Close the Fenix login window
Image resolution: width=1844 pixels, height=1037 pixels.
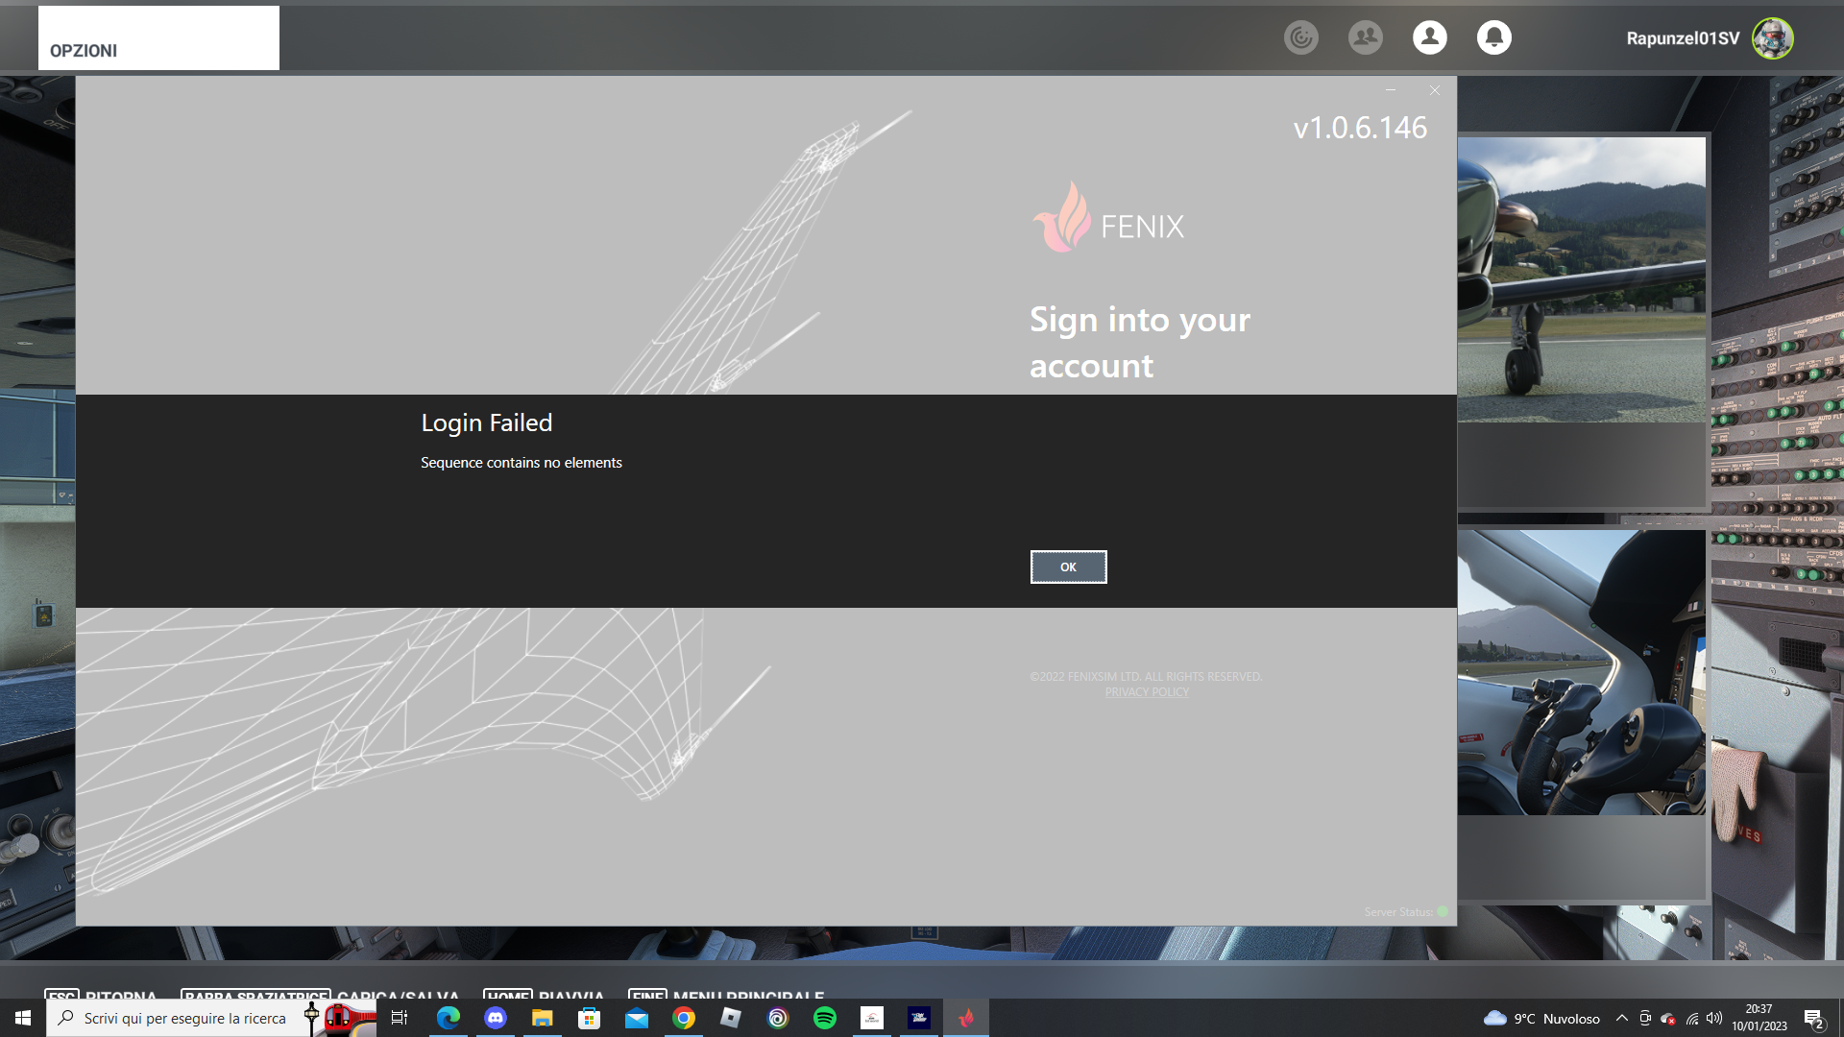(x=1435, y=90)
